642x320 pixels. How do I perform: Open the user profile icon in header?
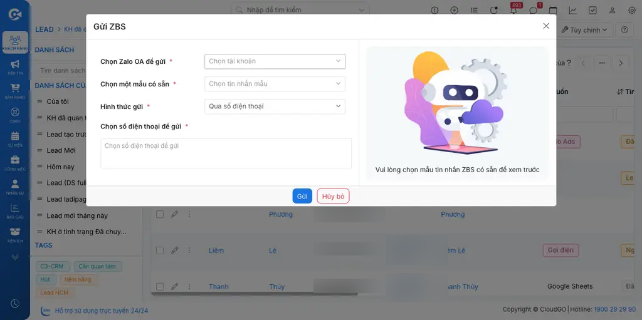[612, 10]
